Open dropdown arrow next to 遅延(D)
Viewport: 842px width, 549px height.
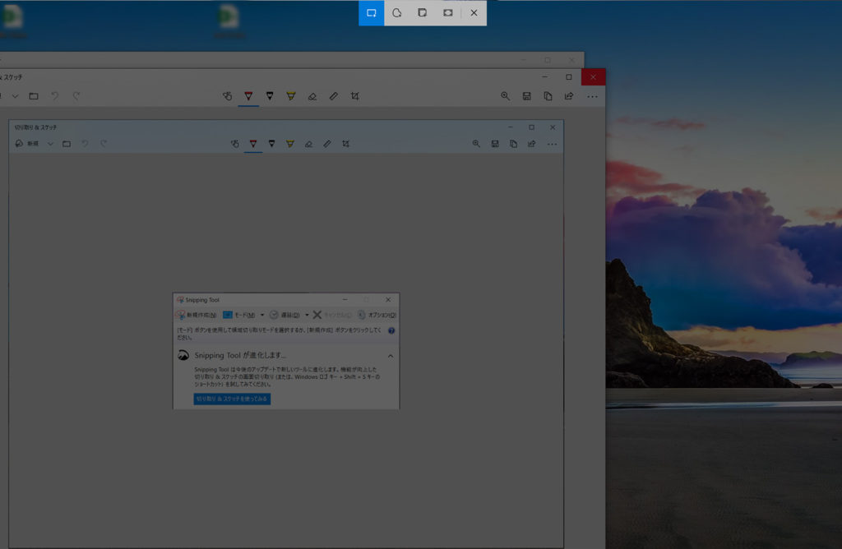pos(307,315)
